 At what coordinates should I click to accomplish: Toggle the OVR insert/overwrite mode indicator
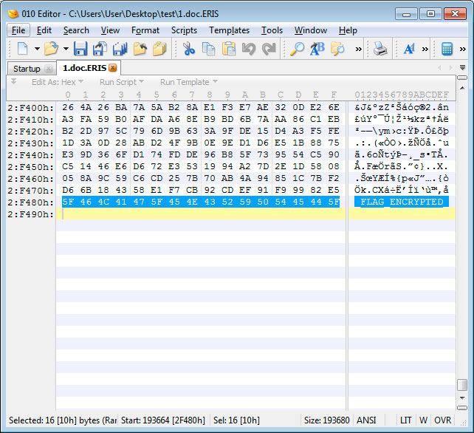tap(442, 420)
